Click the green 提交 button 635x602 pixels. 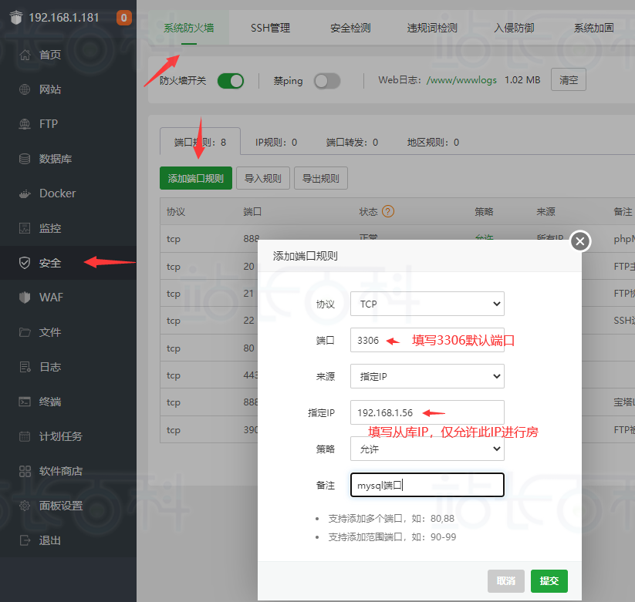point(549,580)
